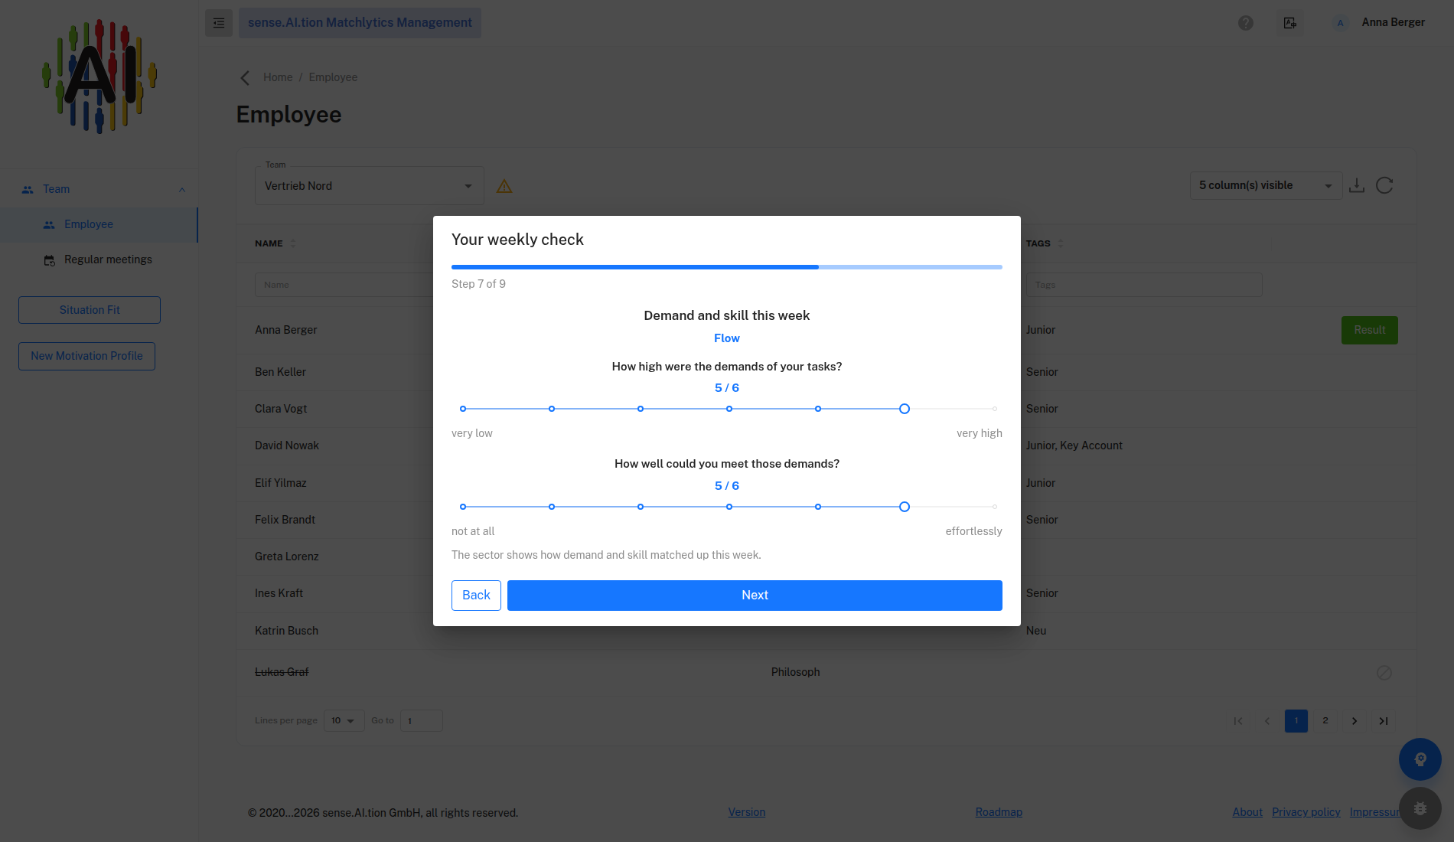
Task: Click 'Junior, Key Account' tags cell
Action: (x=1074, y=445)
